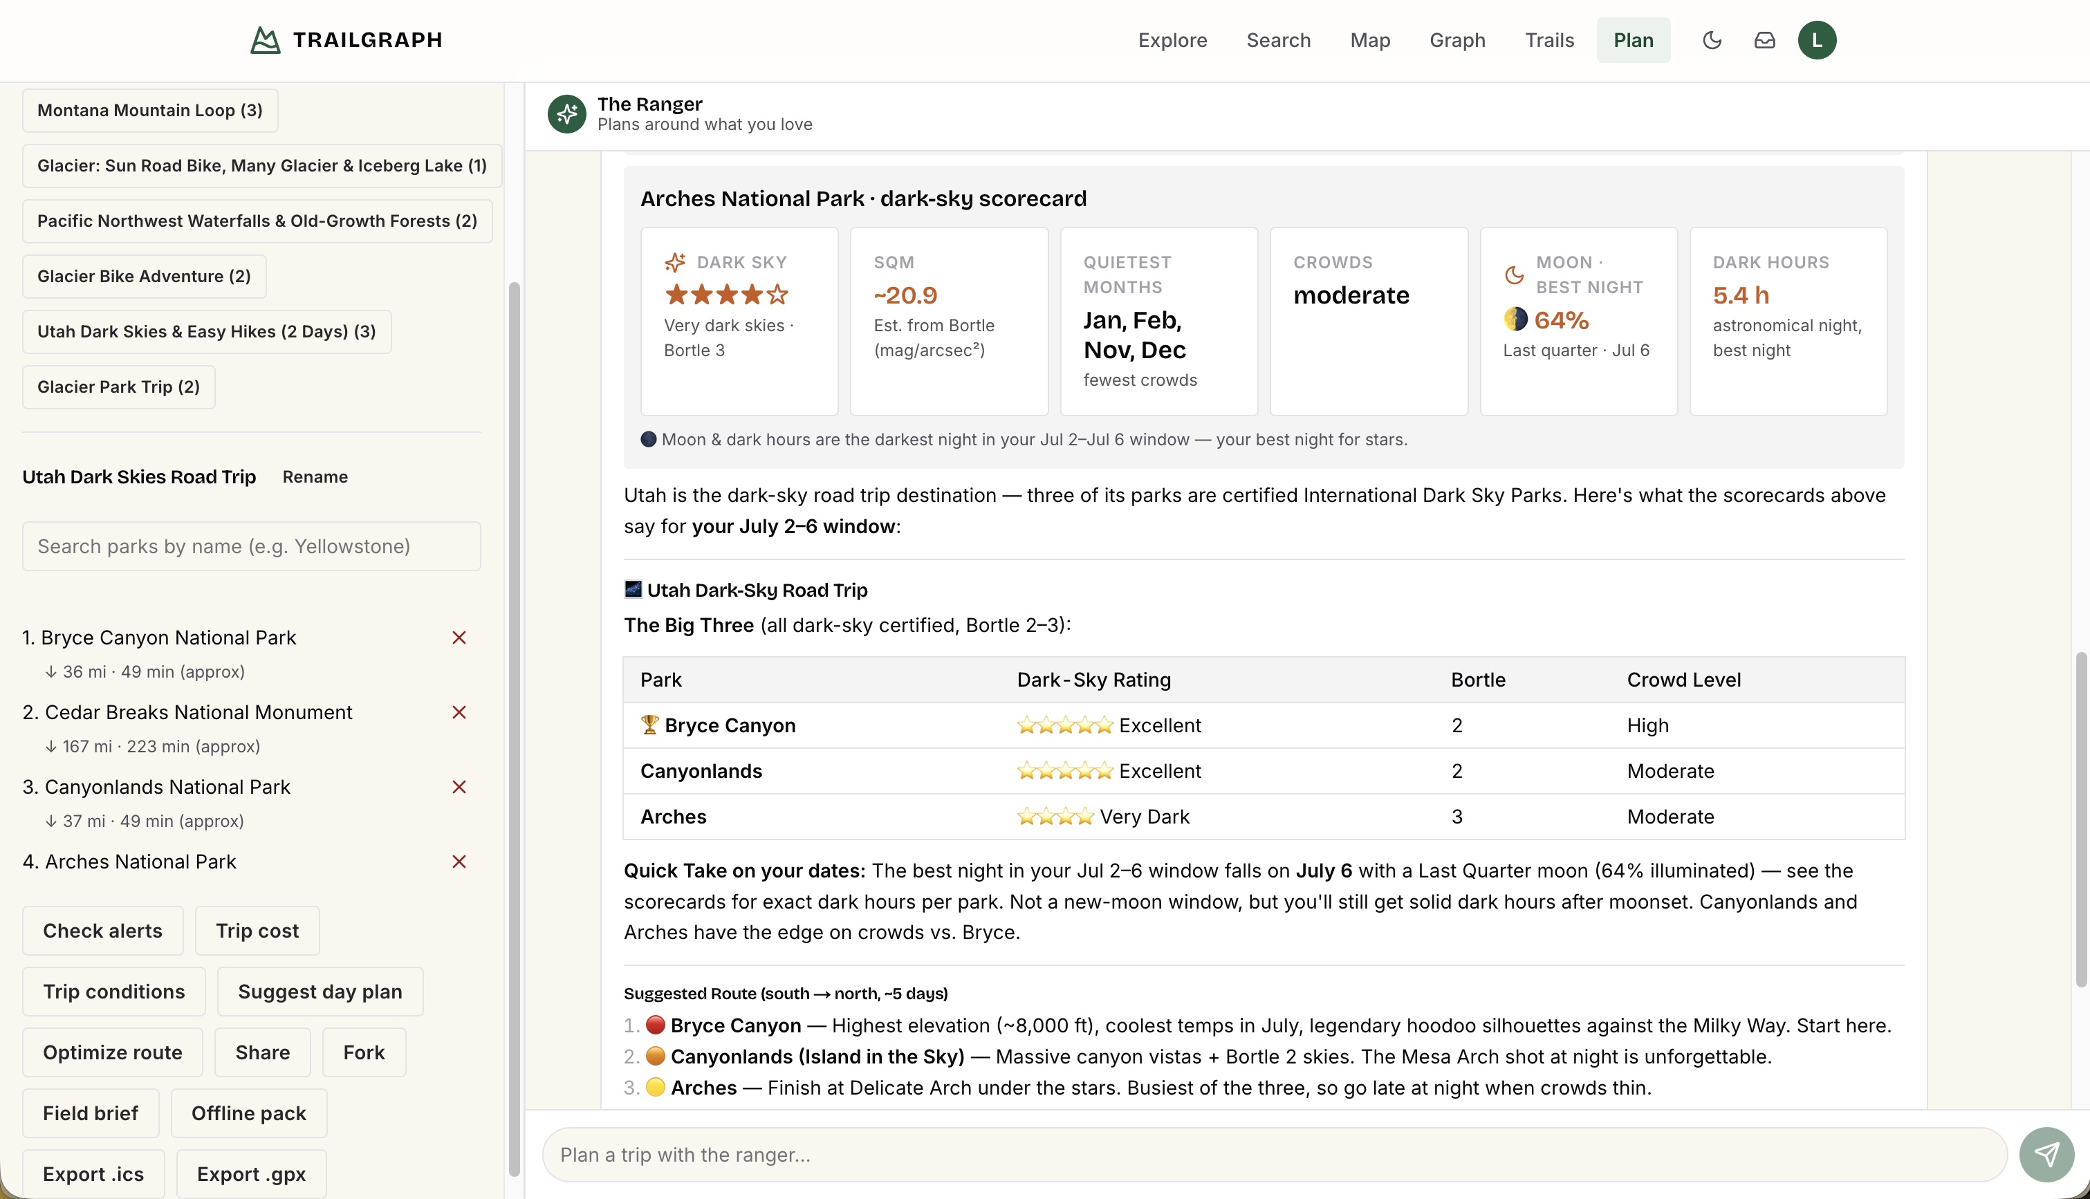Open Glacier: Sun Road Bike trip
Viewport: 2090px width, 1199px height.
pyautogui.click(x=262, y=165)
